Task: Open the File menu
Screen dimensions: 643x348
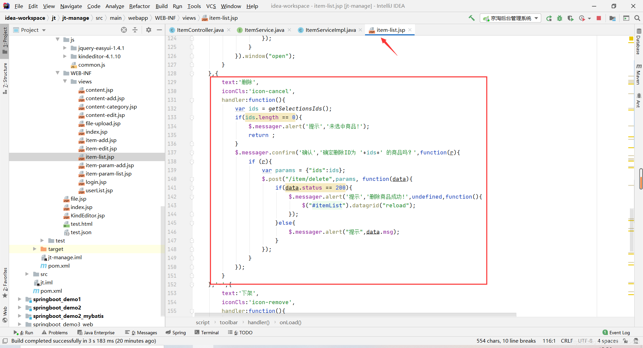Action: point(19,6)
